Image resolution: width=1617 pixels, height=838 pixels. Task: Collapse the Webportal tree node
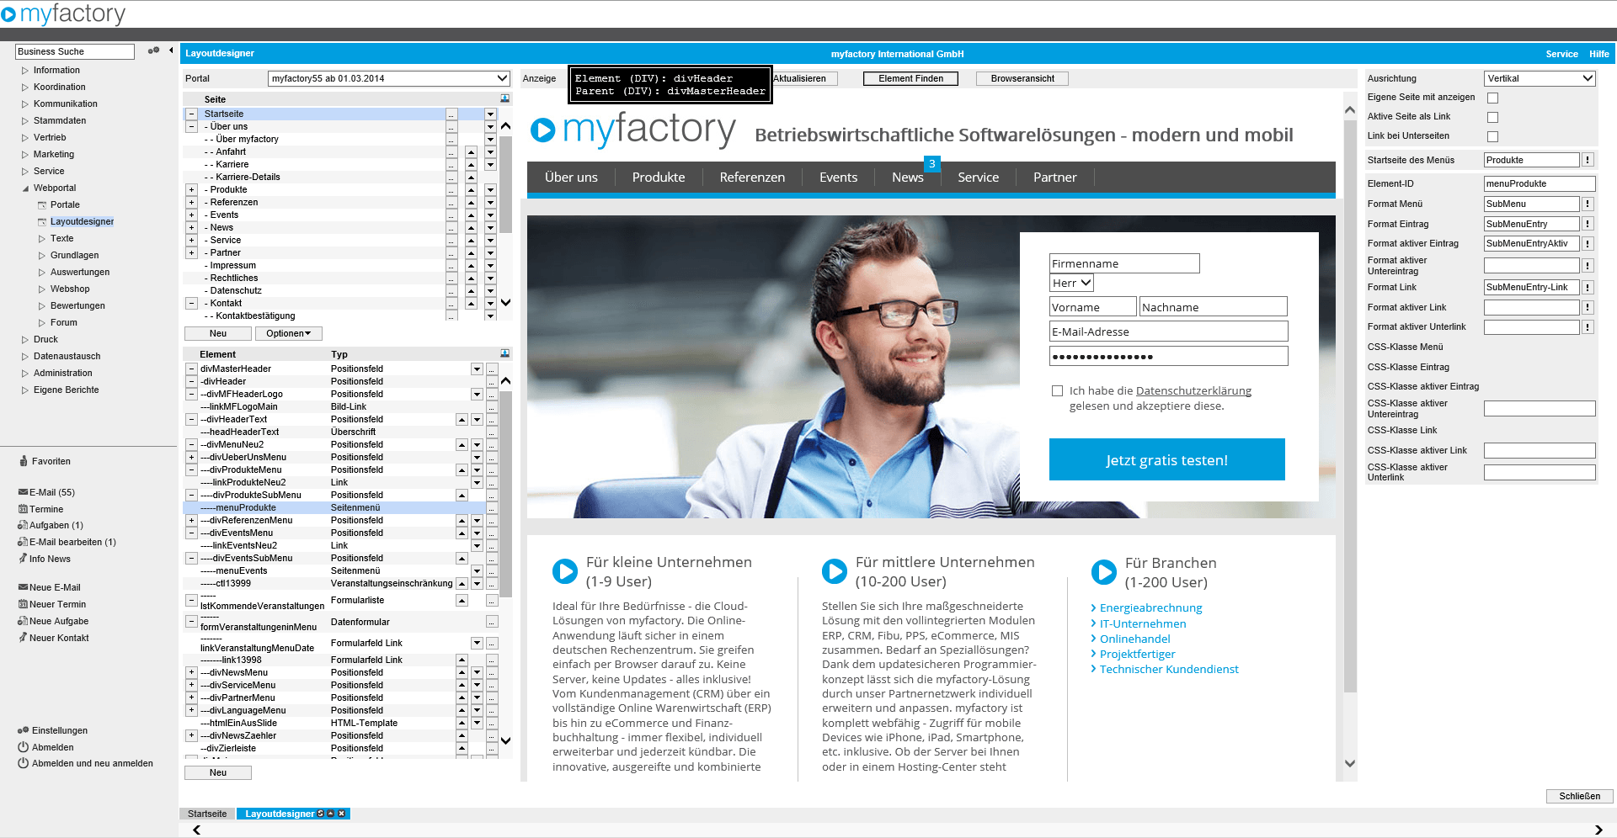[x=25, y=188]
